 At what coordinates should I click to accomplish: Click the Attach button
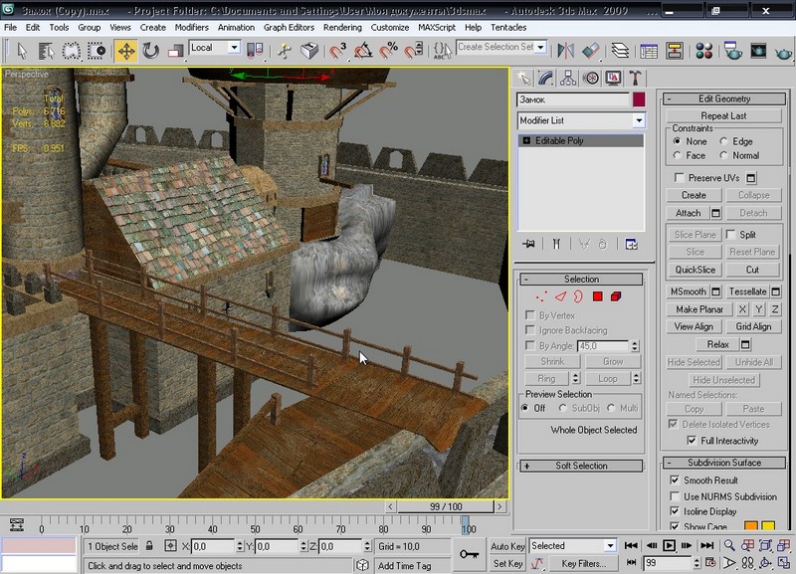click(x=689, y=213)
